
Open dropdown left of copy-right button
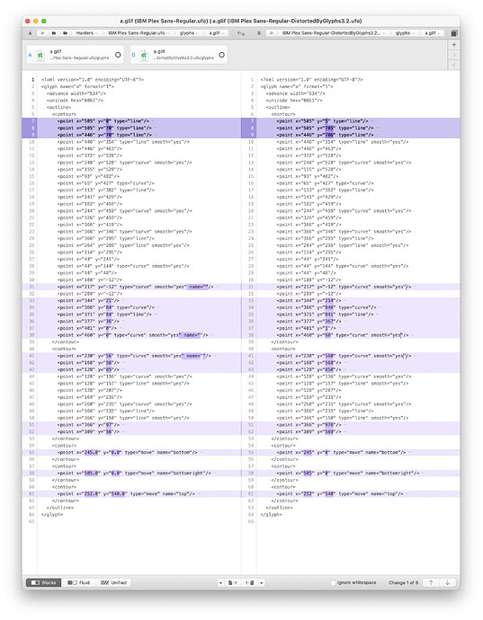pos(220,582)
